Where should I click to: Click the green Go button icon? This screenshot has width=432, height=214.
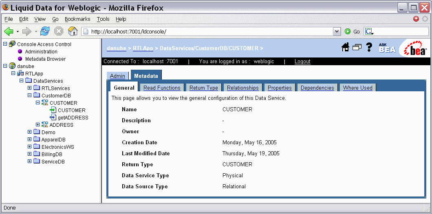[x=347, y=31]
